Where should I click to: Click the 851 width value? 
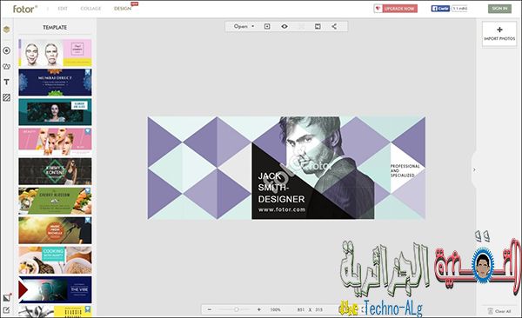(301, 309)
